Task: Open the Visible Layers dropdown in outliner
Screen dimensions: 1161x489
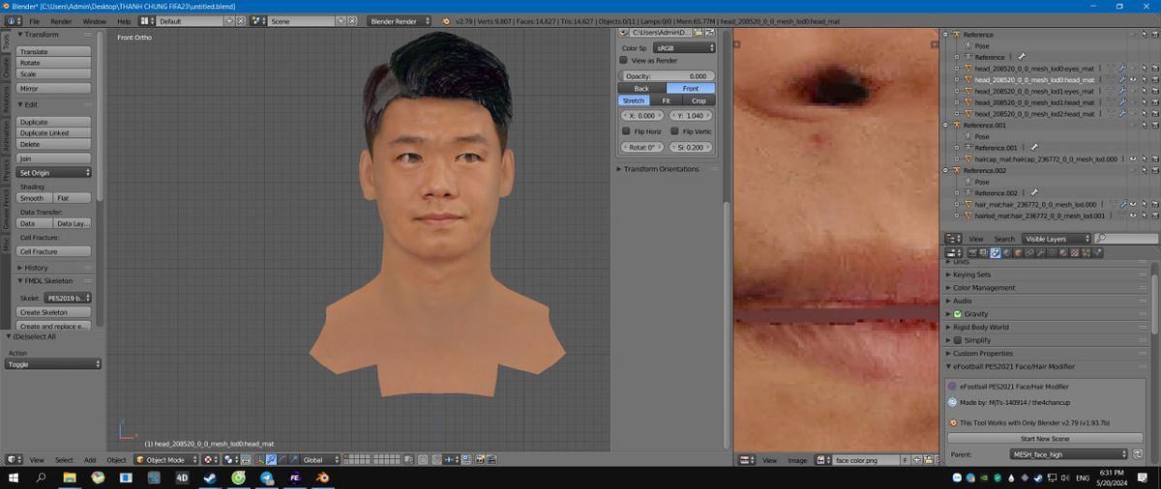Action: [x=1057, y=238]
